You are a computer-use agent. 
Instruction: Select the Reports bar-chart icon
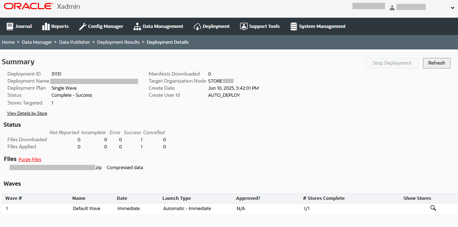pos(46,26)
